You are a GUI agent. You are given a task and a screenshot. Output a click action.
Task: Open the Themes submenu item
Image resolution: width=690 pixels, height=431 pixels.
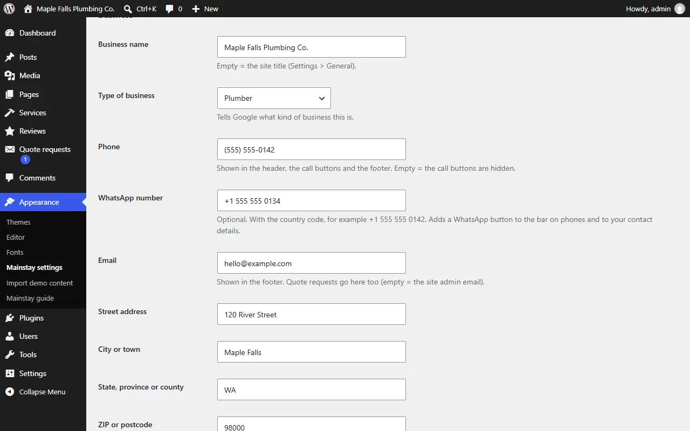(18, 222)
